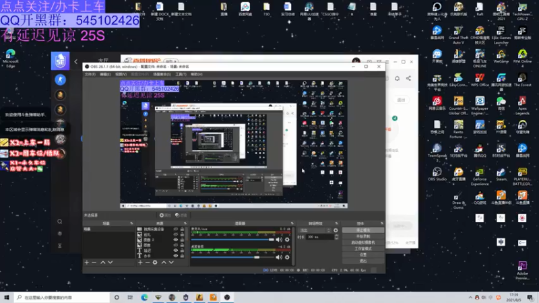Open OBS 设置 settings button
The image size is (539, 303).
click(x=363, y=255)
